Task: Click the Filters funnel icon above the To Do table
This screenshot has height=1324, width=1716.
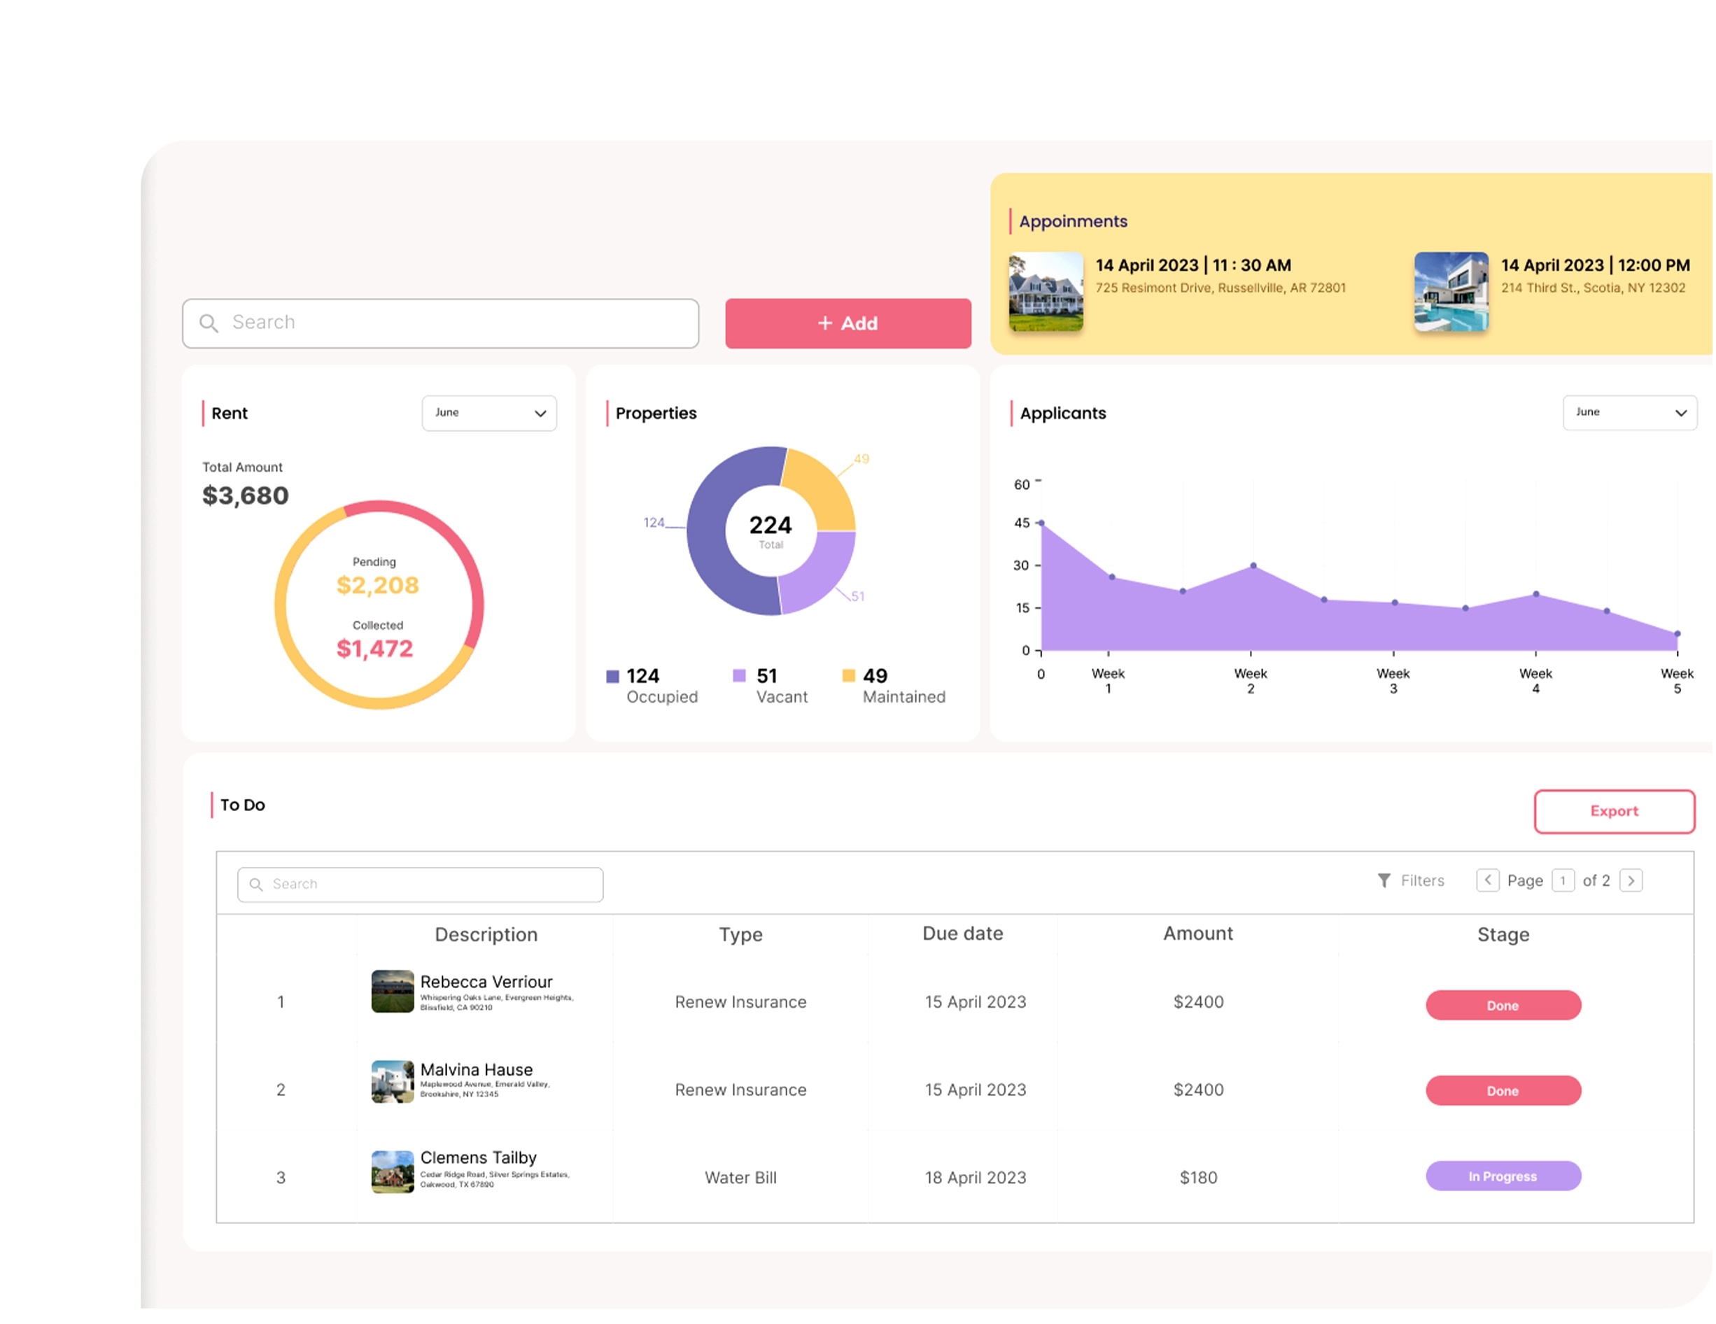Action: 1384,881
